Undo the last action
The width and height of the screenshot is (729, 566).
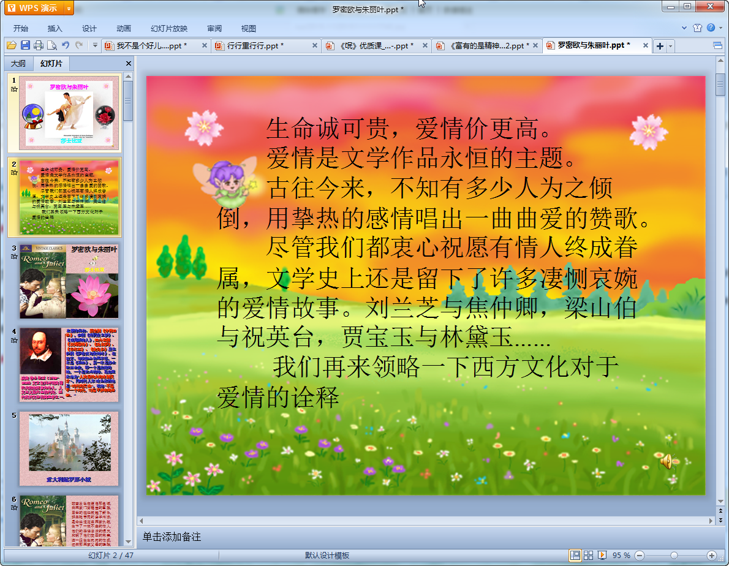point(66,45)
